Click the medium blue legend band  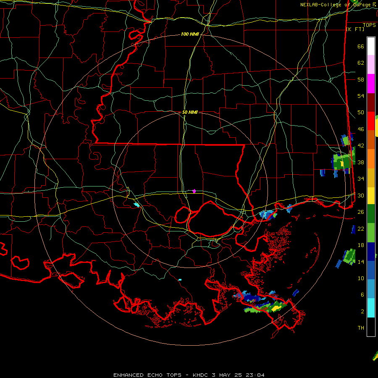[371, 270]
